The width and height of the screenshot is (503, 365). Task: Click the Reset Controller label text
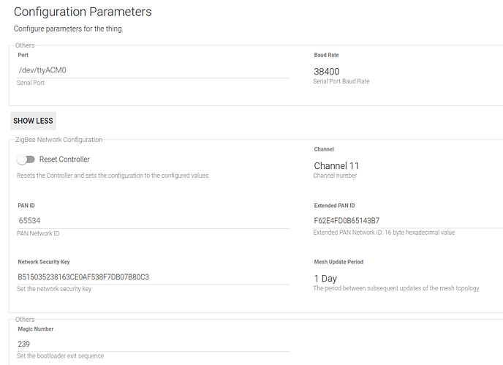click(x=64, y=159)
